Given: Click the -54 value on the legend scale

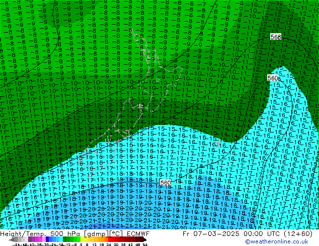Looking at the screenshot, I should (16, 244).
